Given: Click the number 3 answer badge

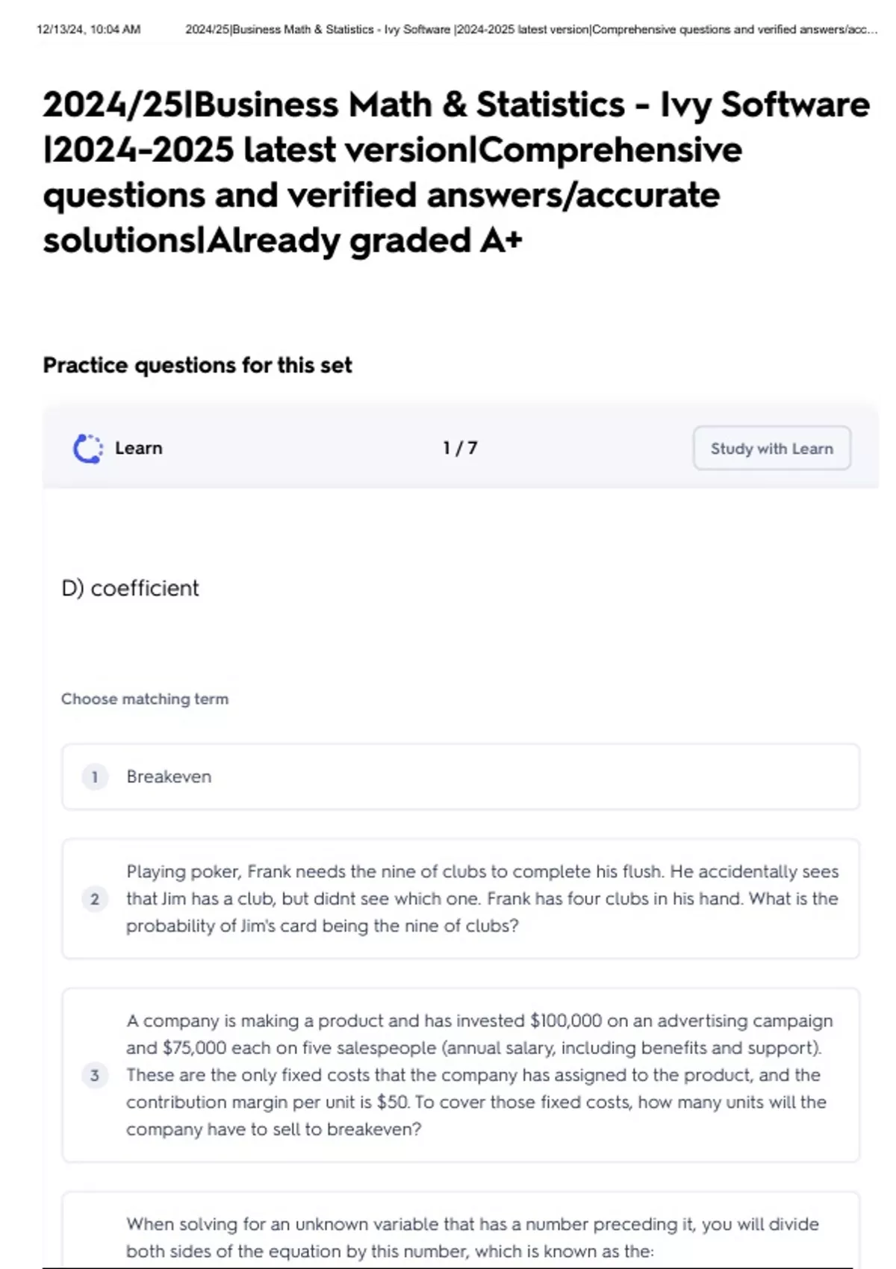Looking at the screenshot, I should 95,1076.
